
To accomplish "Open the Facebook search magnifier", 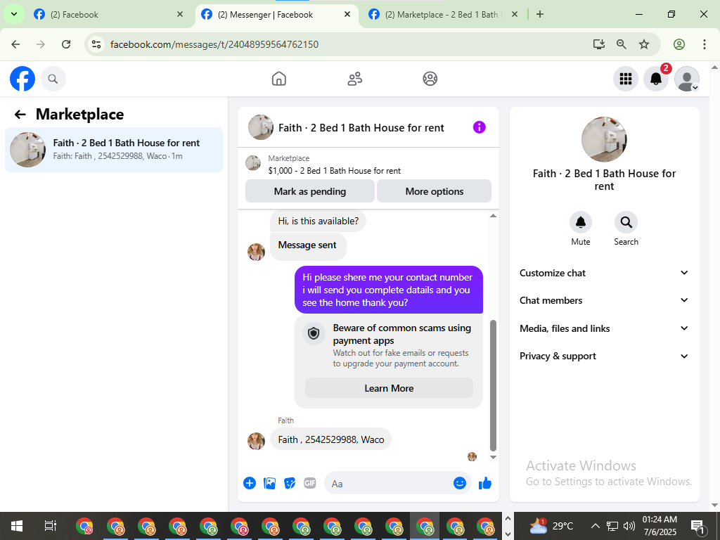I will (x=53, y=79).
